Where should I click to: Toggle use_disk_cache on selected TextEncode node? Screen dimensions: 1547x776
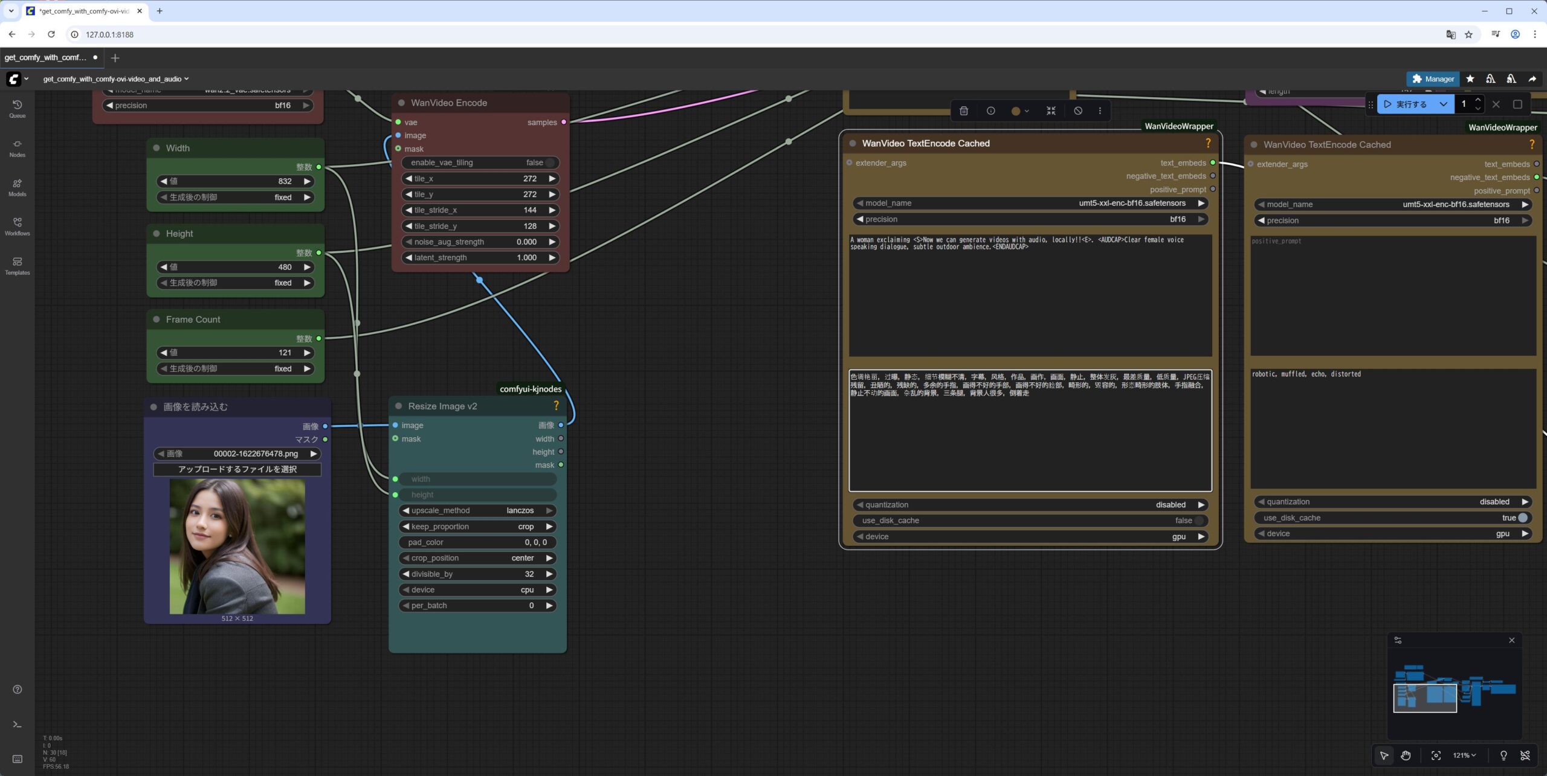click(1199, 521)
